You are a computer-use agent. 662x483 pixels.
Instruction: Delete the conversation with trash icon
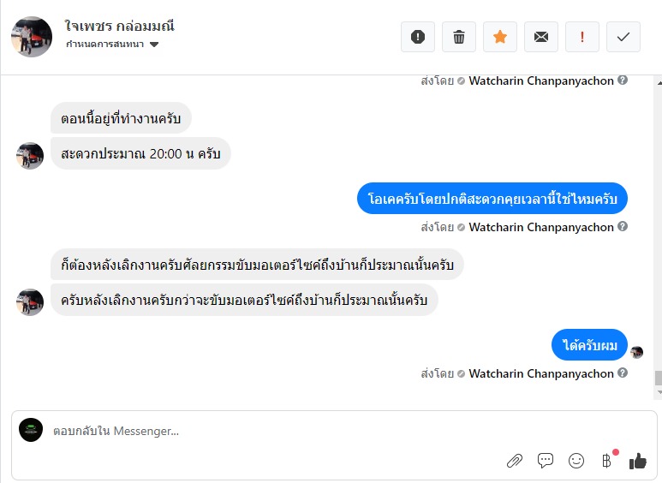click(459, 37)
